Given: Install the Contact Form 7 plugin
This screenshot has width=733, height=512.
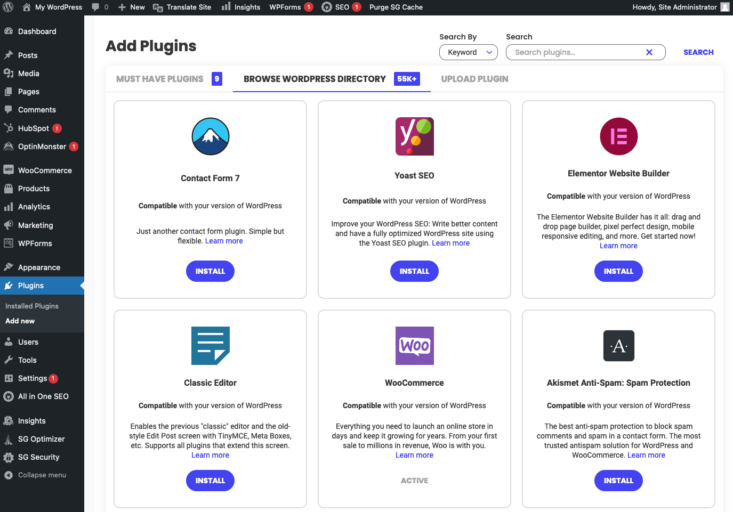Looking at the screenshot, I should (x=210, y=271).
